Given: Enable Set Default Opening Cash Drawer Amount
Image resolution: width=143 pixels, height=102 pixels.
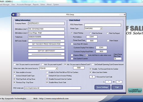Looking at the screenshot, I should 93,64.
